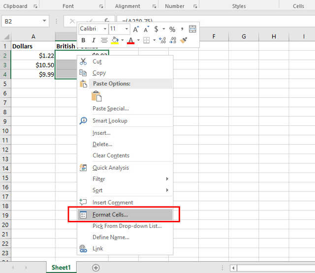The image size is (315, 273).
Task: Click the Format Painter brush icon
Action: [x=184, y=40]
